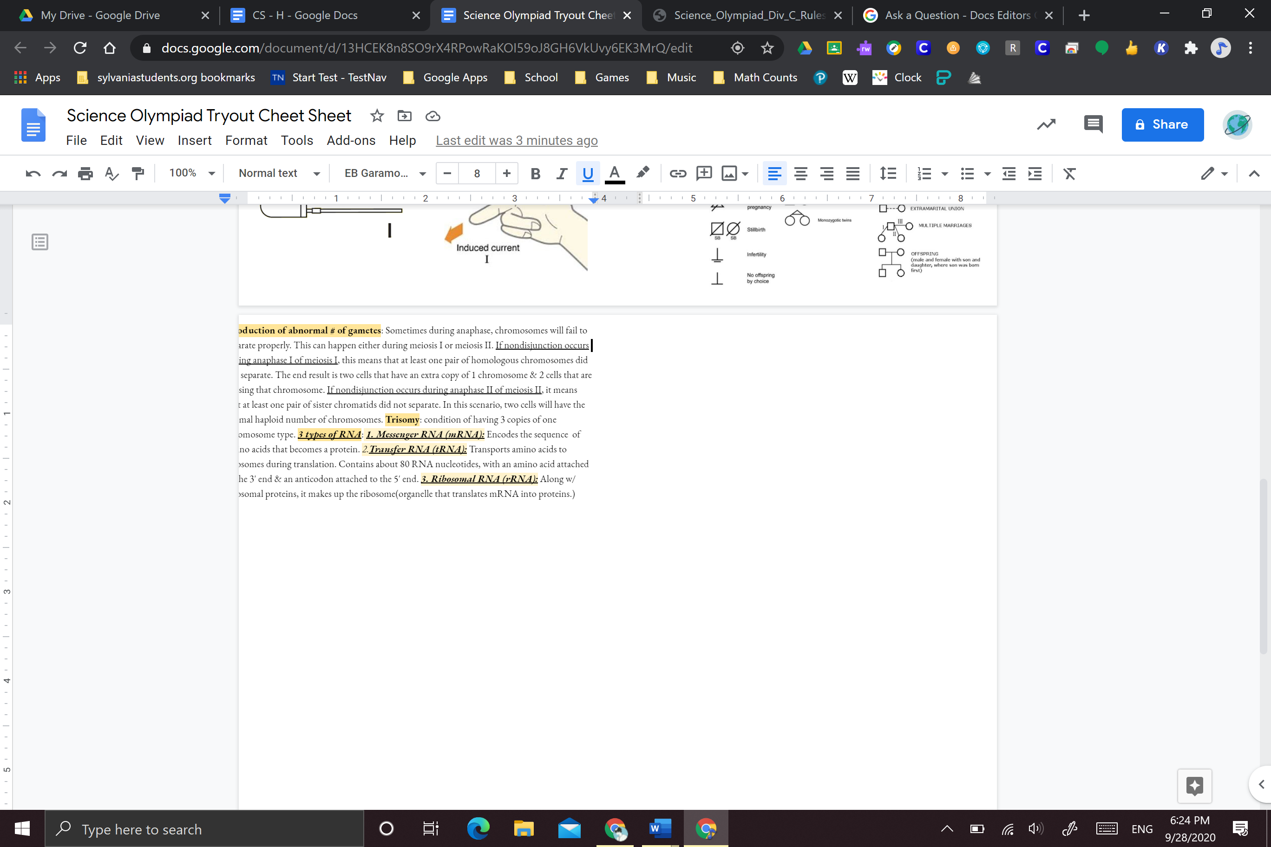Open the Normal text styles dropdown
1271x847 pixels.
coord(279,173)
